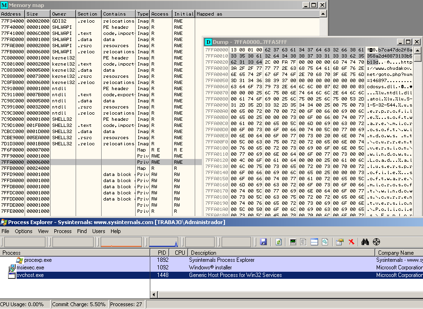
Task: Show the lower pane toolbar icon
Action: click(x=314, y=242)
